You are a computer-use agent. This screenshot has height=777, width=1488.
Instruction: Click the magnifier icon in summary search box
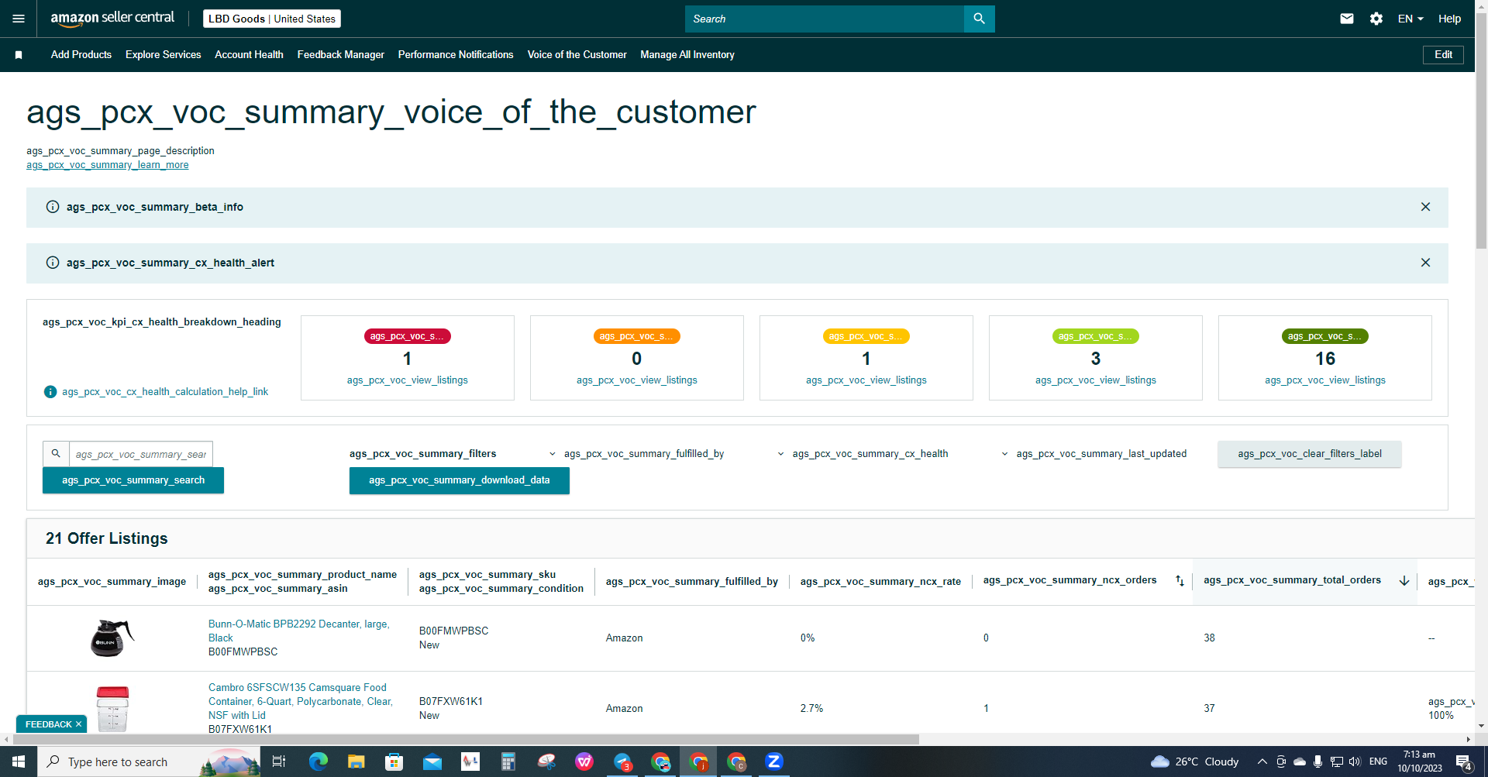point(56,454)
